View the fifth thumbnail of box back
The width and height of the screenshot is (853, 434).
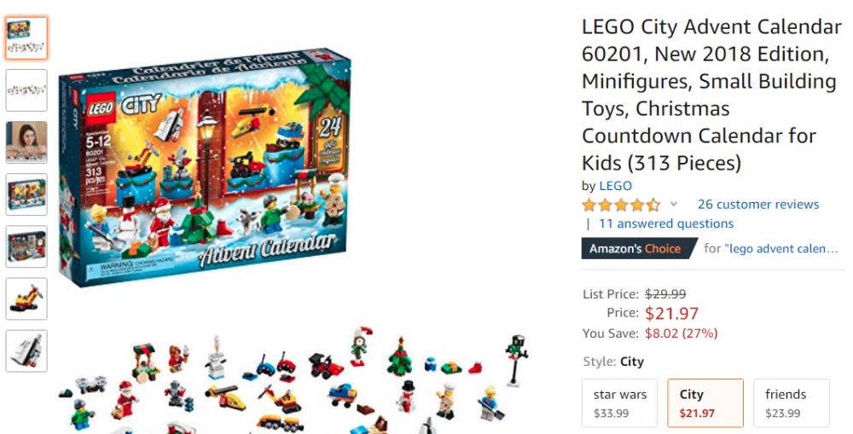26,247
